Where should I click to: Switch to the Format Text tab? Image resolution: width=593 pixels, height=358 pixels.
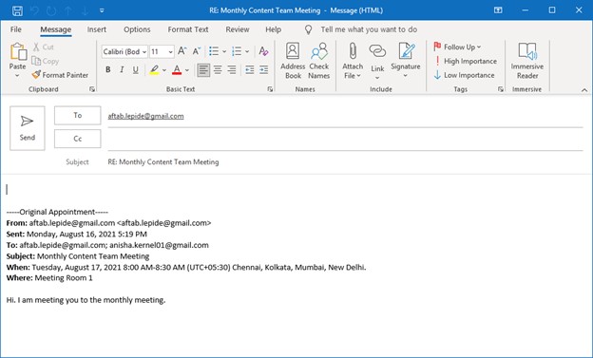click(x=188, y=29)
